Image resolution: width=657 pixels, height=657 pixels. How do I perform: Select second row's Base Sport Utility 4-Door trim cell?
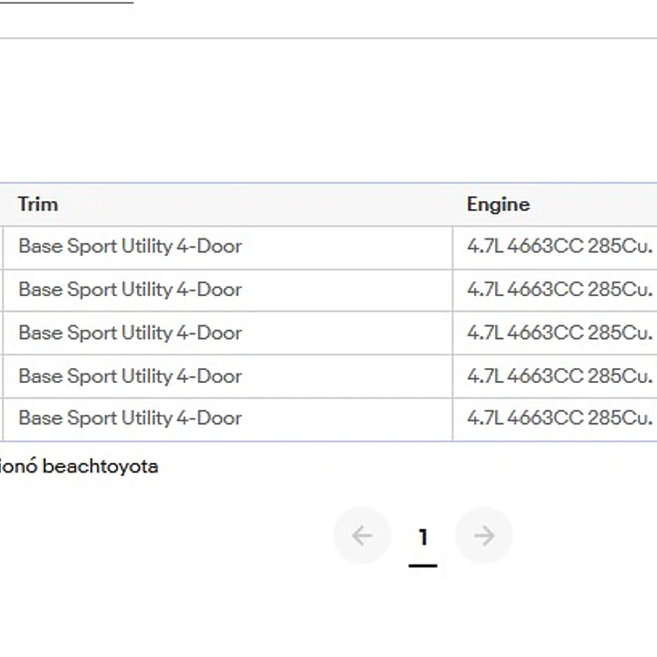228,291
